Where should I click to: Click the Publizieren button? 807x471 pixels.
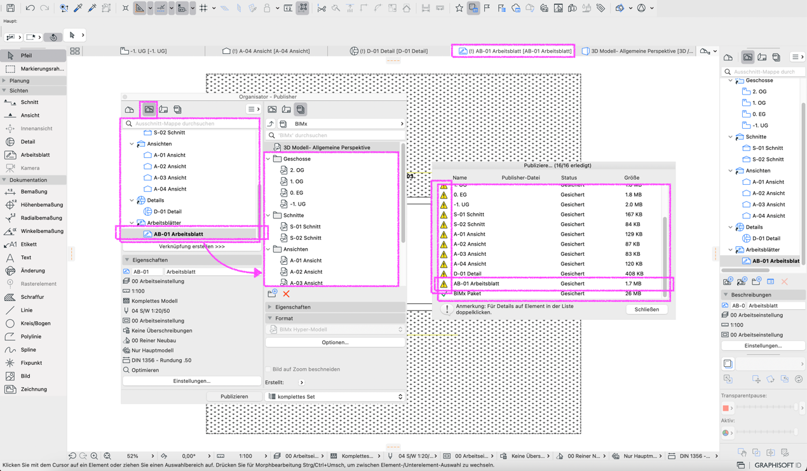click(x=234, y=397)
